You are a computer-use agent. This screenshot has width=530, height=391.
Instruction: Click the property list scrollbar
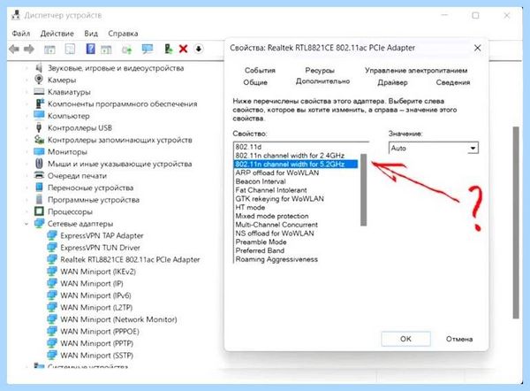pos(364,189)
